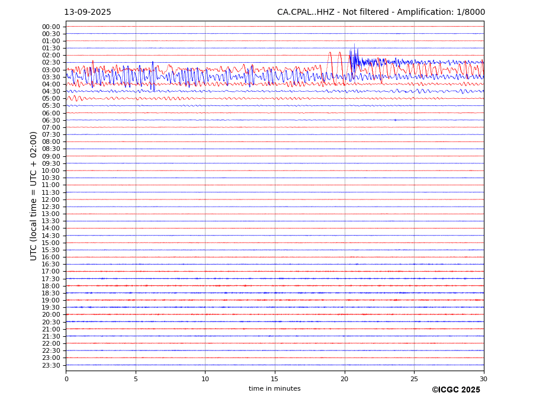Click the 05:30 time row label
Viewport: 549px width, 412px height.
51,106
